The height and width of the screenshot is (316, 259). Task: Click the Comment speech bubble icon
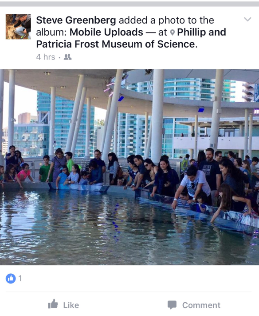click(172, 305)
